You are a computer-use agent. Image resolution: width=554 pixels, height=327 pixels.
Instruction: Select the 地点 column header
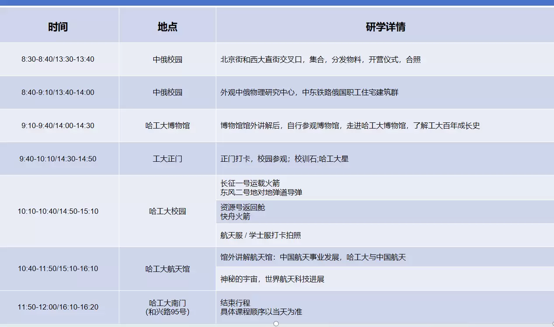tap(167, 27)
